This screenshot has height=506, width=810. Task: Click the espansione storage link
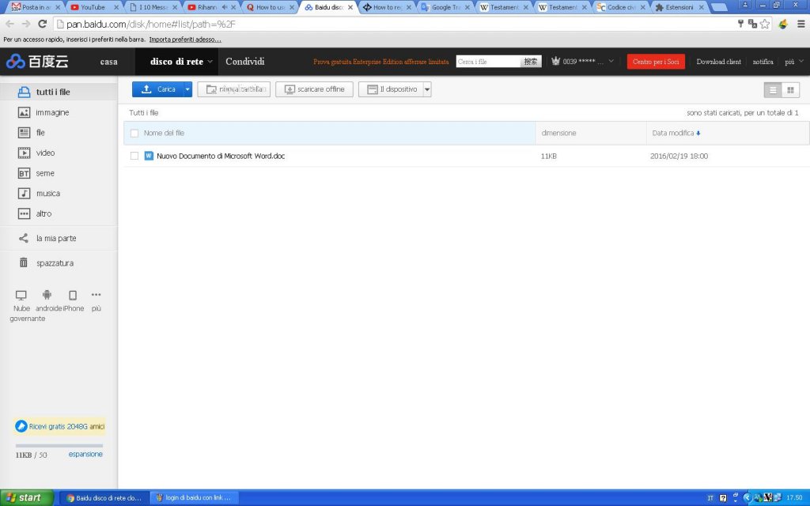tap(85, 455)
